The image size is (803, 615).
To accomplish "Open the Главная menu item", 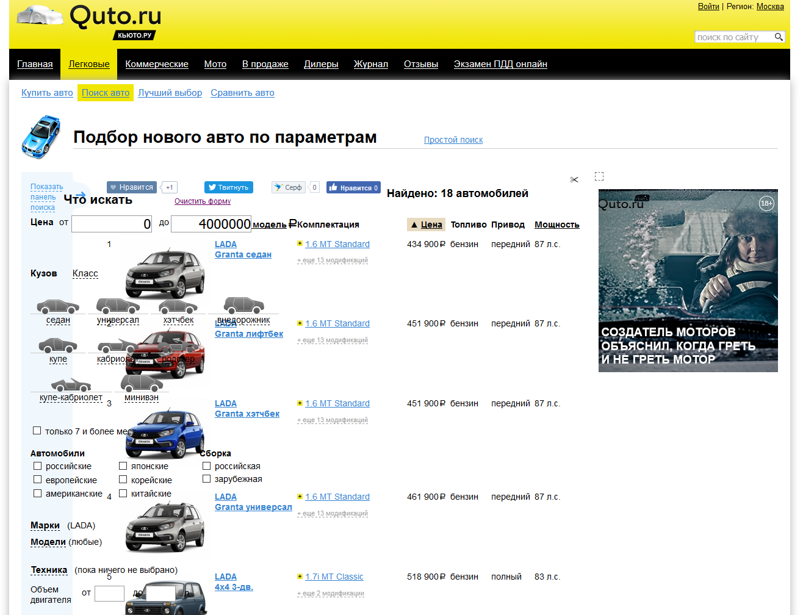I will [x=35, y=64].
